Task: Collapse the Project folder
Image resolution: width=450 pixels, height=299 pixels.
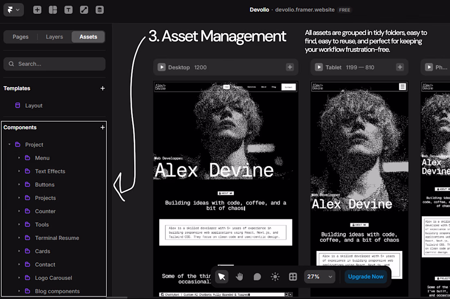Action: (9, 144)
